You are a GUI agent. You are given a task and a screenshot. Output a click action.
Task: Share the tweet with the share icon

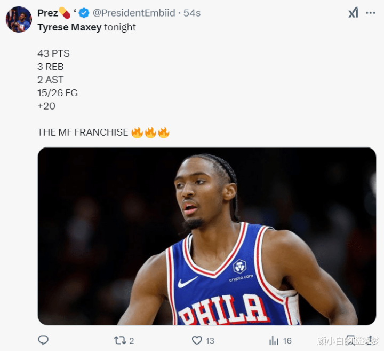(x=370, y=340)
